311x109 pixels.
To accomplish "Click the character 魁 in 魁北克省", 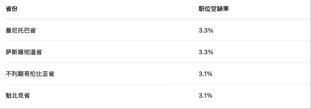I will (9, 96).
